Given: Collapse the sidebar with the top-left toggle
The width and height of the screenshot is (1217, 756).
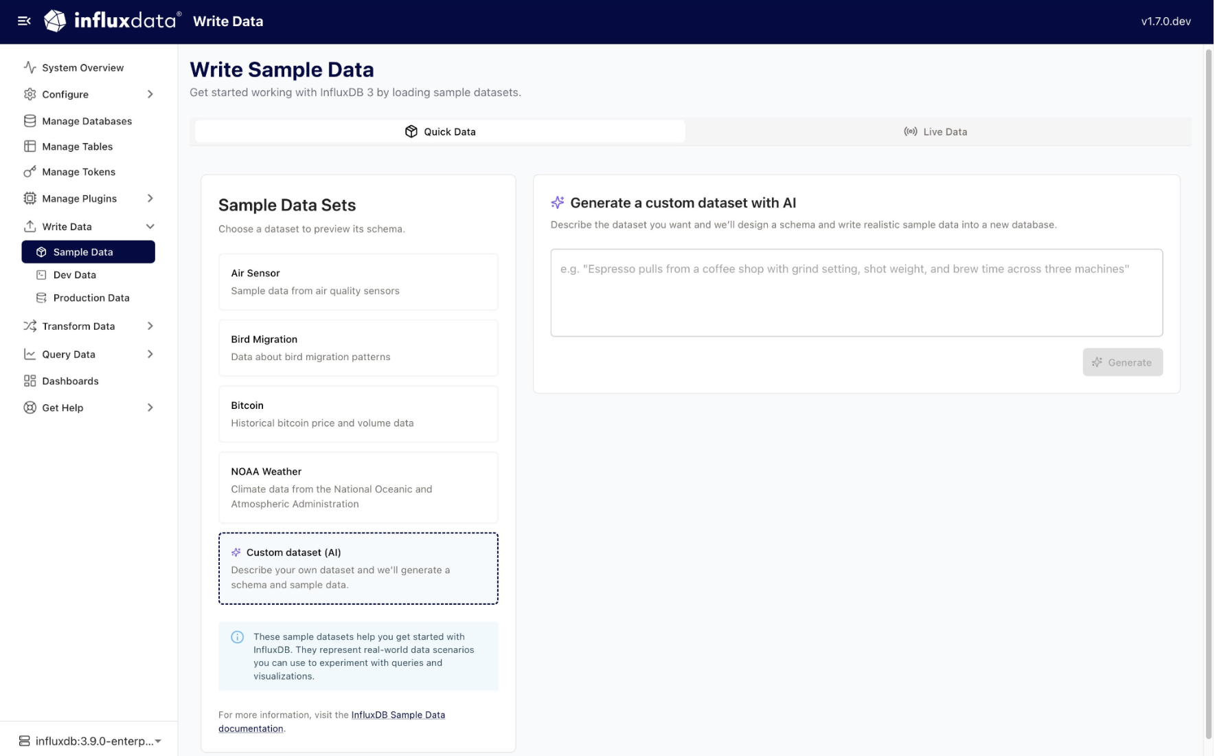Looking at the screenshot, I should tap(25, 21).
